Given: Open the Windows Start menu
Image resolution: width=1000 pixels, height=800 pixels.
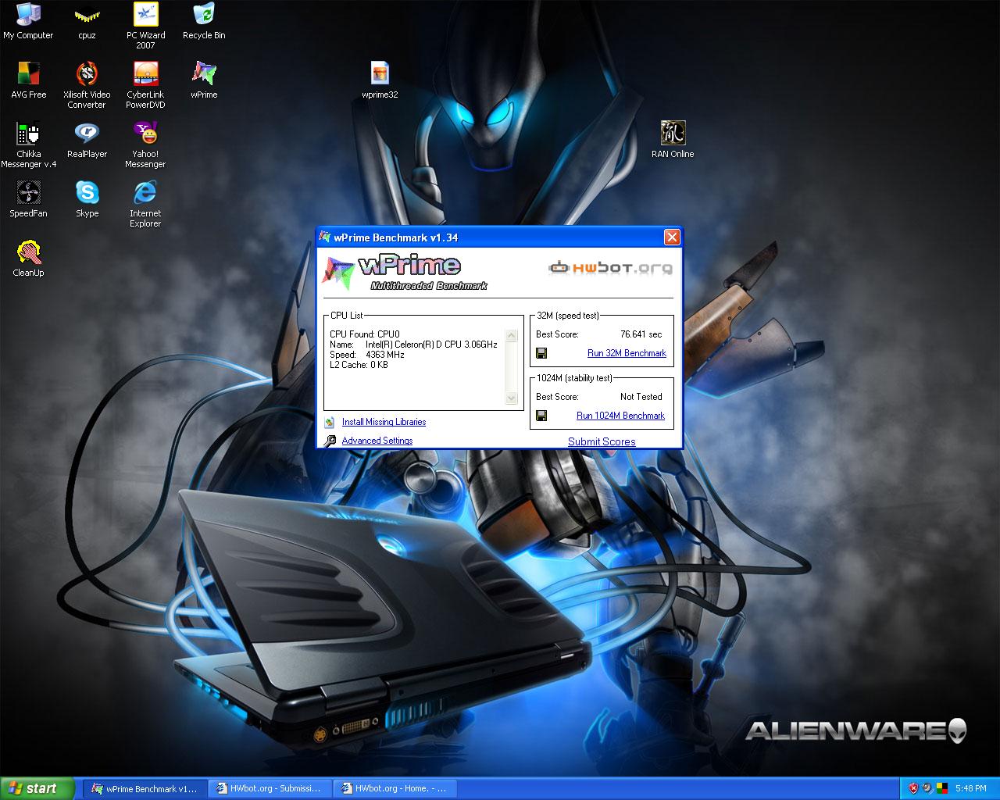Looking at the screenshot, I should [x=37, y=788].
